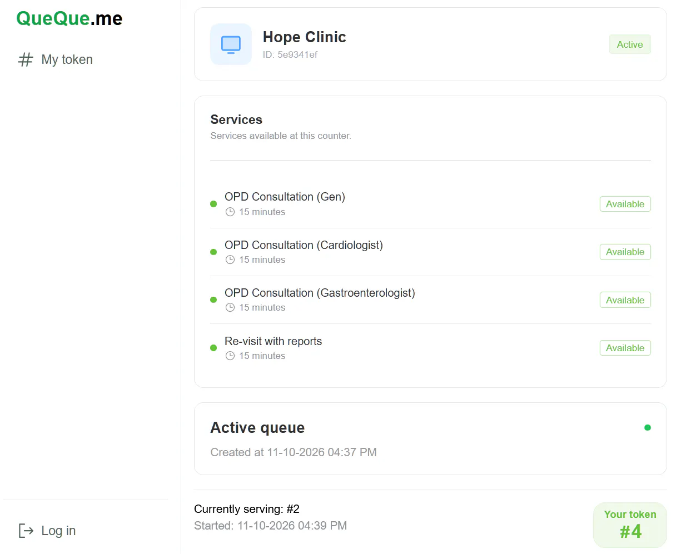Click green dot beside OPD Consultation (Gen)
Viewport: 681px width, 554px height.
(213, 204)
